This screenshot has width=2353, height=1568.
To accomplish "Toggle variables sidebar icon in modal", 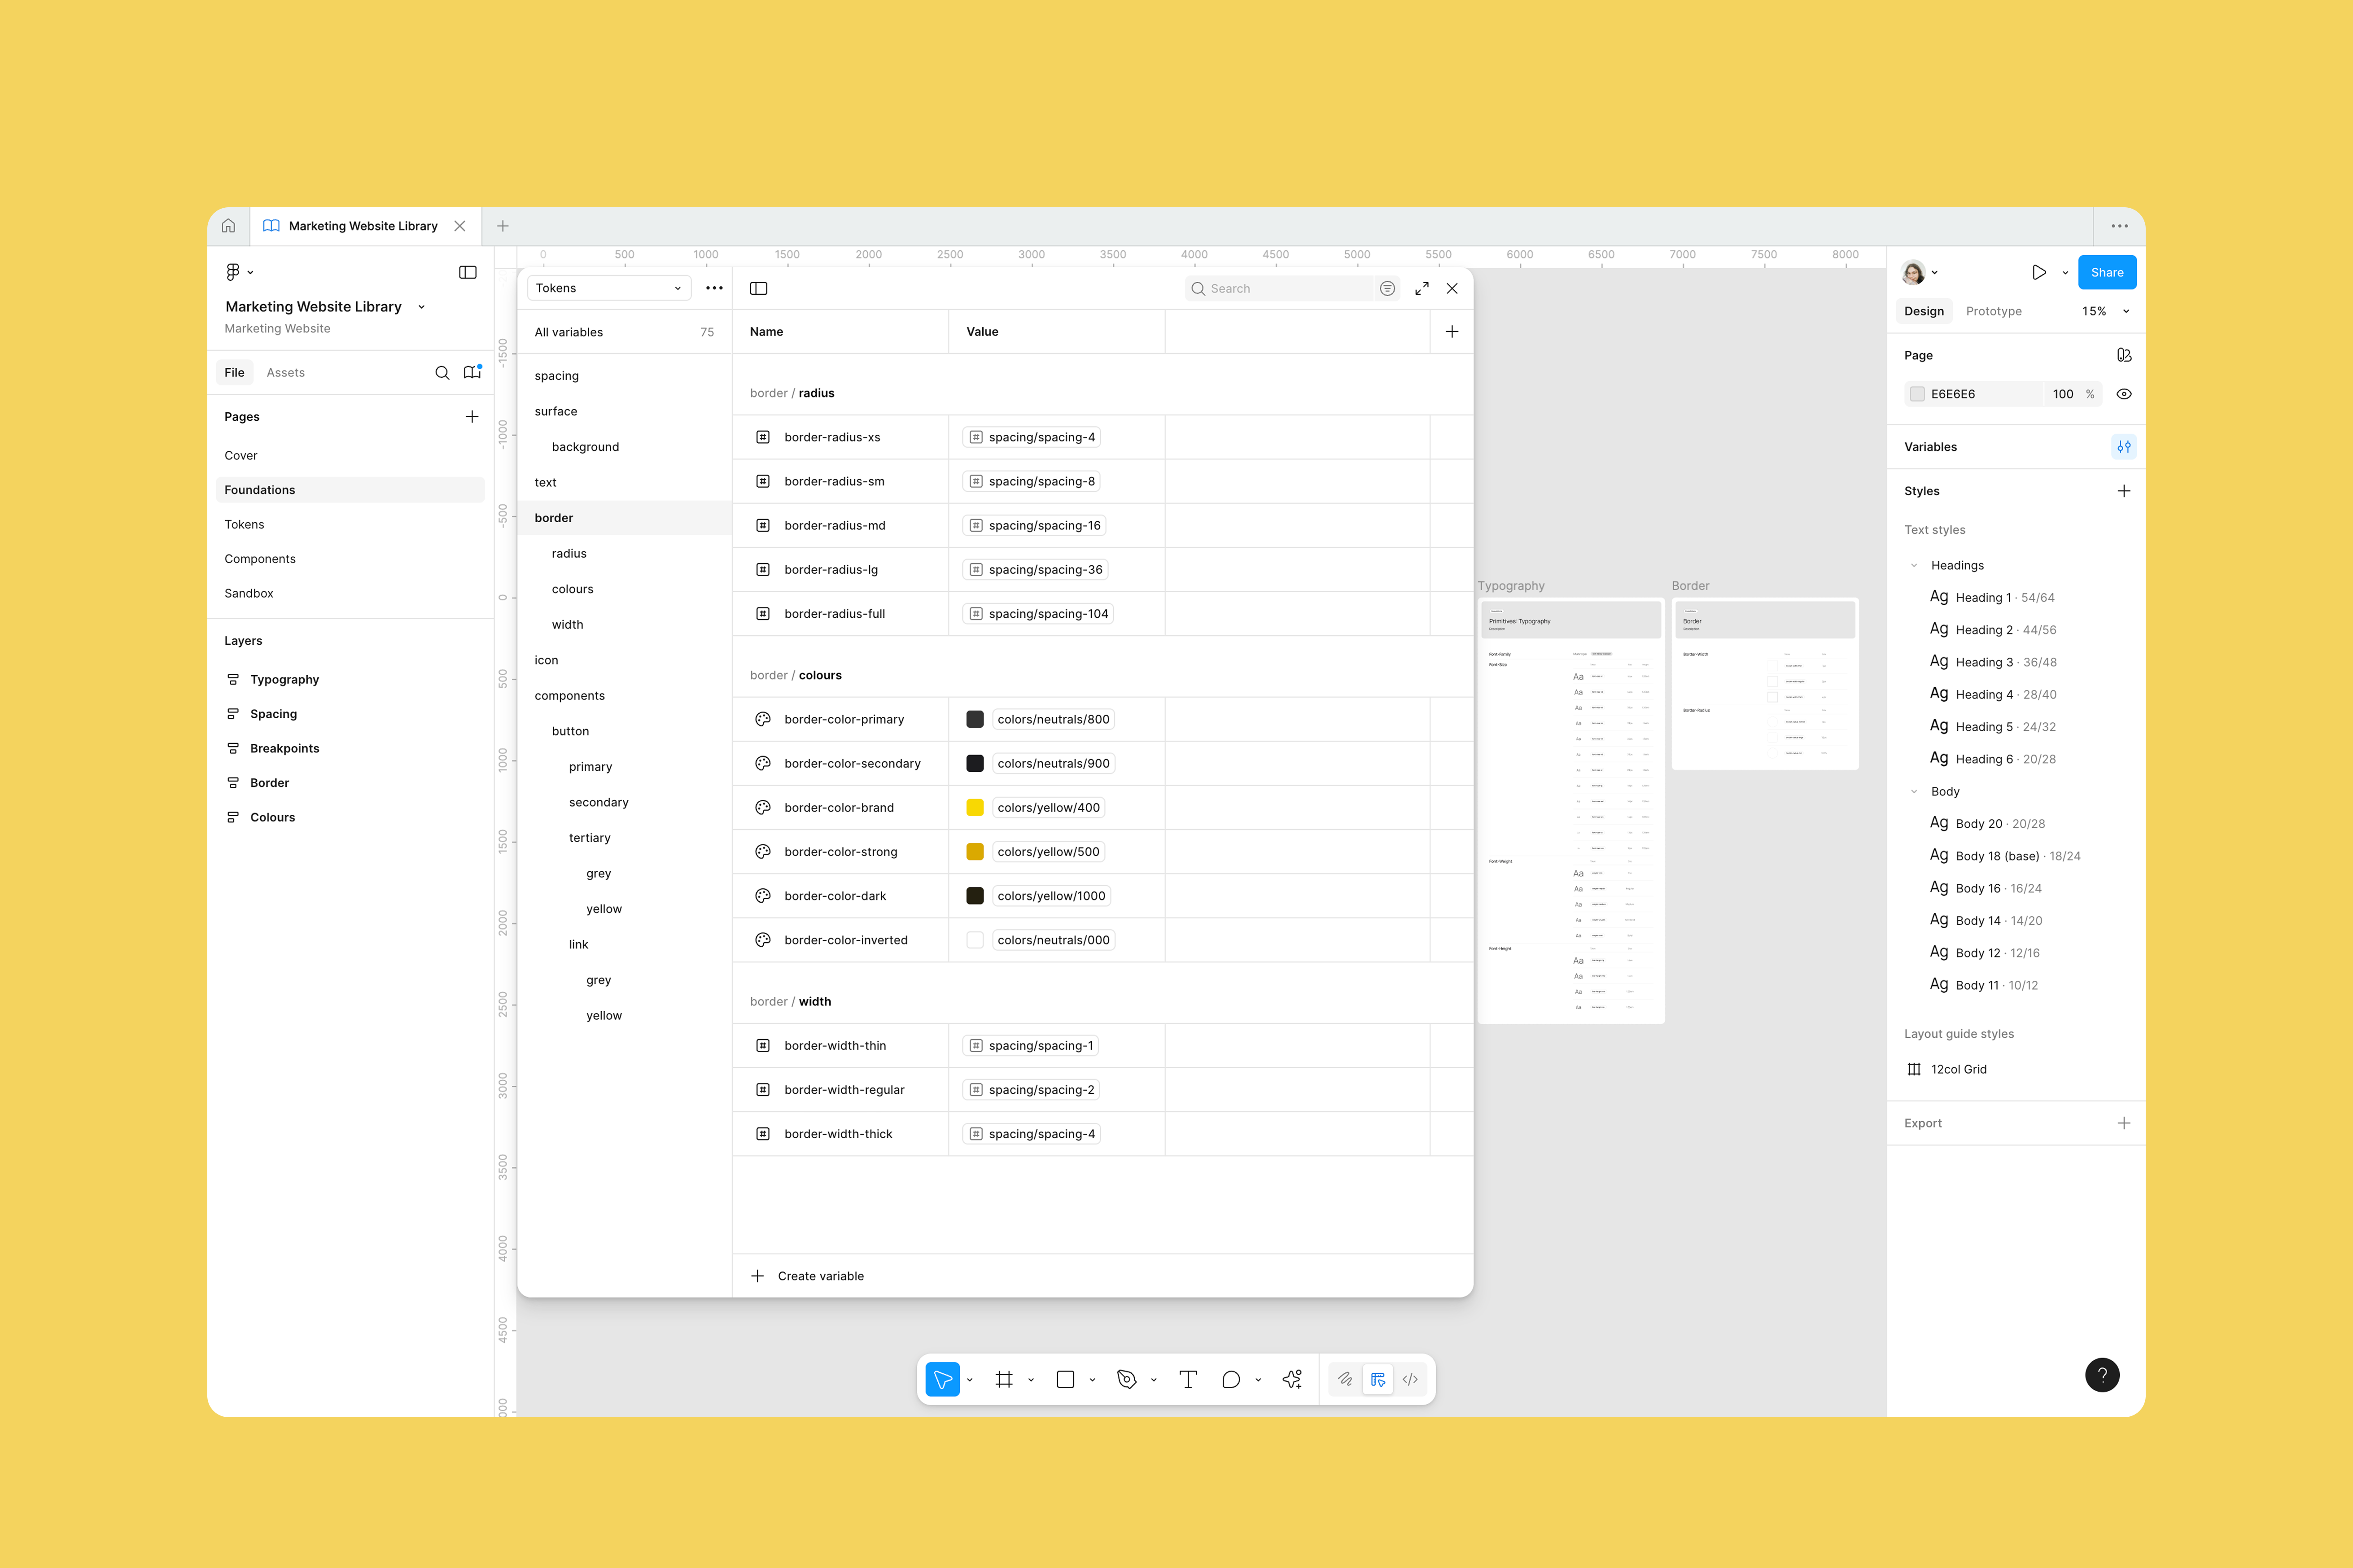I will pyautogui.click(x=759, y=288).
